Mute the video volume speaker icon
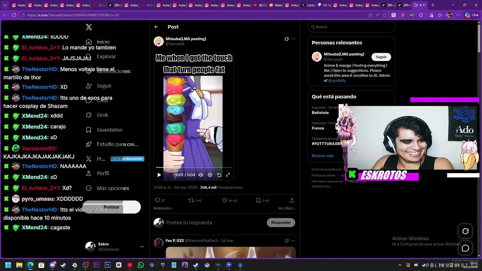Image resolution: width=482 pixels, height=271 pixels. point(201,175)
